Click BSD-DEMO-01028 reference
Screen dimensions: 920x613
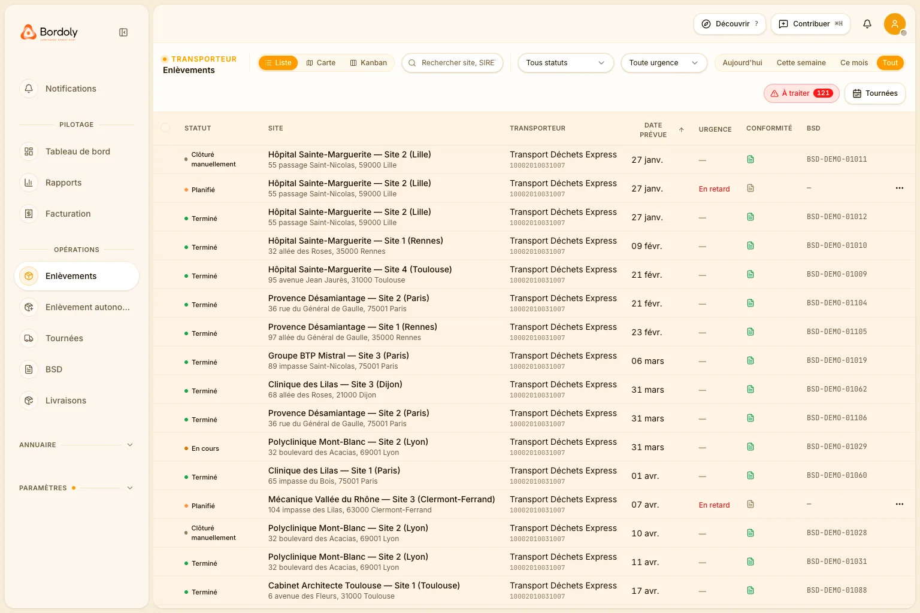coord(837,533)
